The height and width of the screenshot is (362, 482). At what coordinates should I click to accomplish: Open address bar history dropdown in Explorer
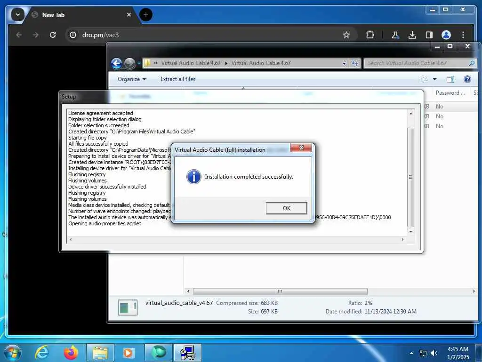click(344, 64)
